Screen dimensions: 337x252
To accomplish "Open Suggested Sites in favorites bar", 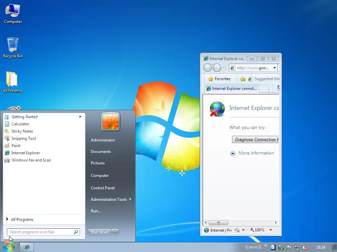I will 264,79.
